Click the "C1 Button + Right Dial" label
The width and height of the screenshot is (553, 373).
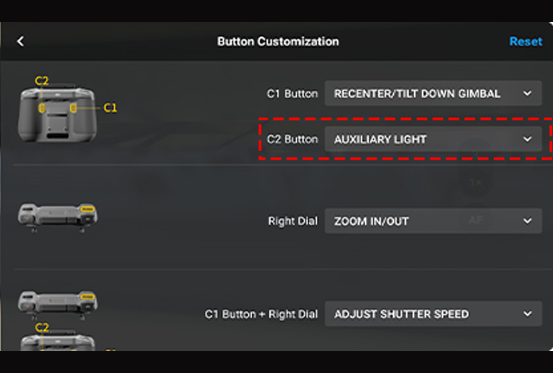coord(261,314)
